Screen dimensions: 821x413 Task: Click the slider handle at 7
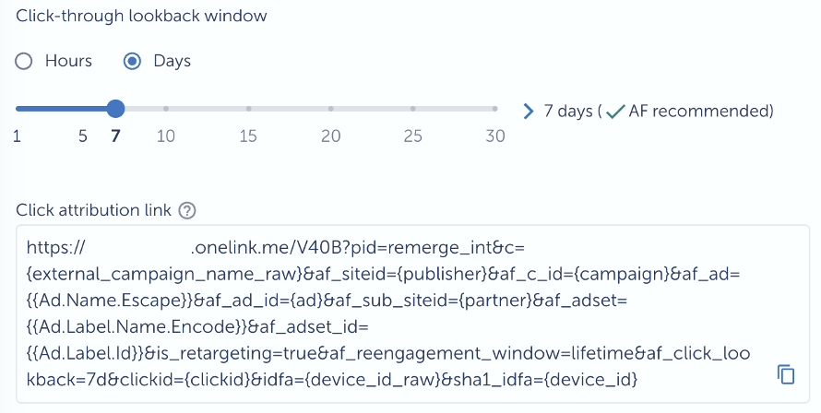115,109
